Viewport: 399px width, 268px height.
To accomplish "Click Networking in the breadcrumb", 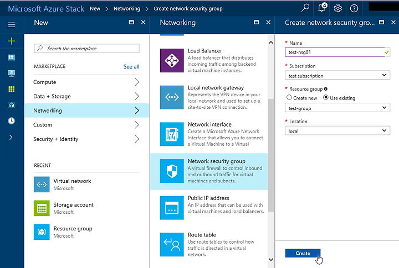I will (x=127, y=9).
